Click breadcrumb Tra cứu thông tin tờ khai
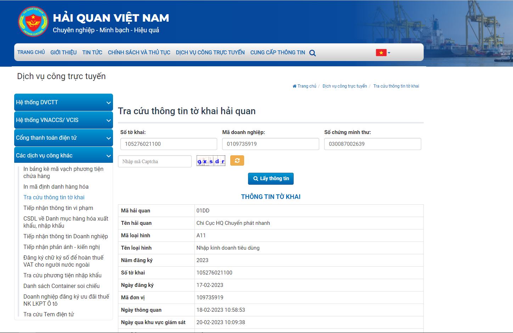Image resolution: width=513 pixels, height=333 pixels. (396, 86)
